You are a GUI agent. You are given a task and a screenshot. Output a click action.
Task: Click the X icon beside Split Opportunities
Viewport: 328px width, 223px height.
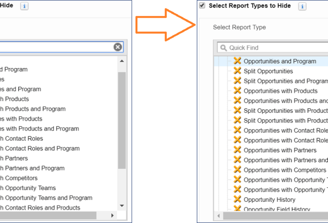237,71
